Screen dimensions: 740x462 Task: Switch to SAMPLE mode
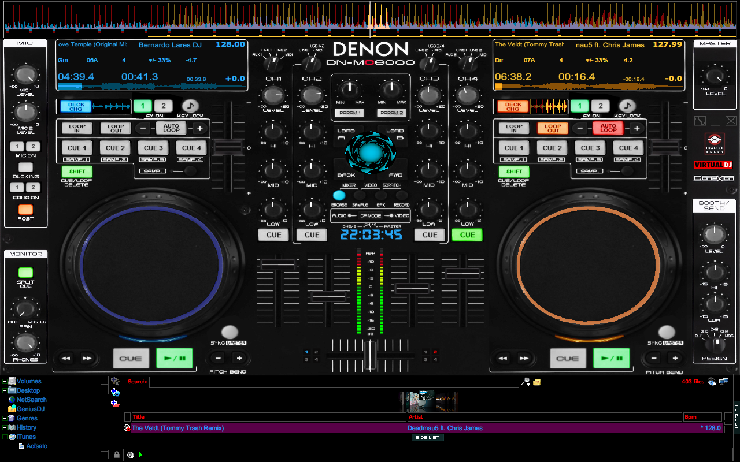(360, 195)
